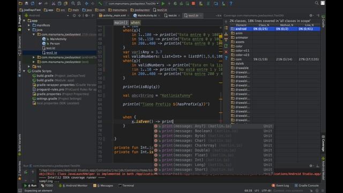Click the Make Project hammer icon
Screen dimensions: 343x193
[x=100, y=3]
